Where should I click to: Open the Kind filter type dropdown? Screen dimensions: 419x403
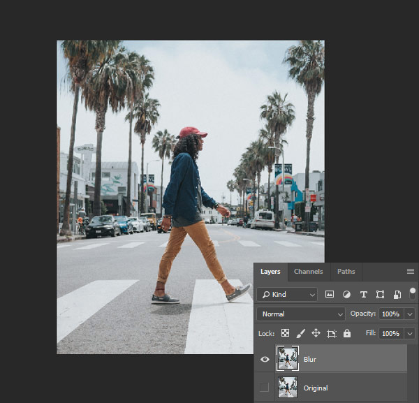pos(287,295)
